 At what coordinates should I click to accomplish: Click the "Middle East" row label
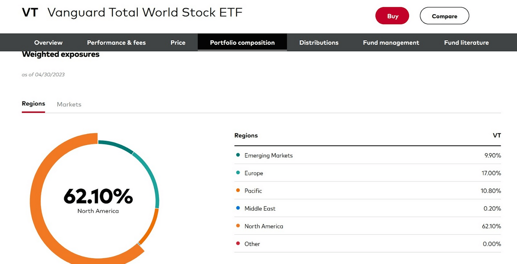260,209
